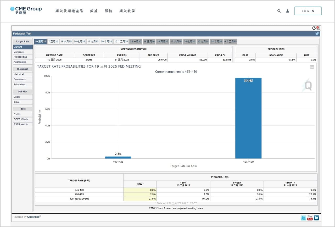335x227 pixels.
Task: Click the 425-450 probability bar
Action: point(248,118)
